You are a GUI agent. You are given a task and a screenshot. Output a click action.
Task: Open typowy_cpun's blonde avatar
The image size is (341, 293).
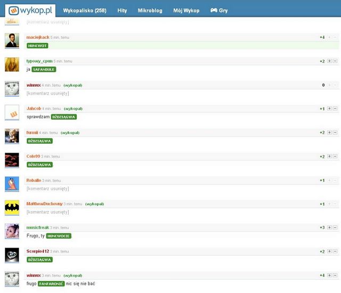12,64
